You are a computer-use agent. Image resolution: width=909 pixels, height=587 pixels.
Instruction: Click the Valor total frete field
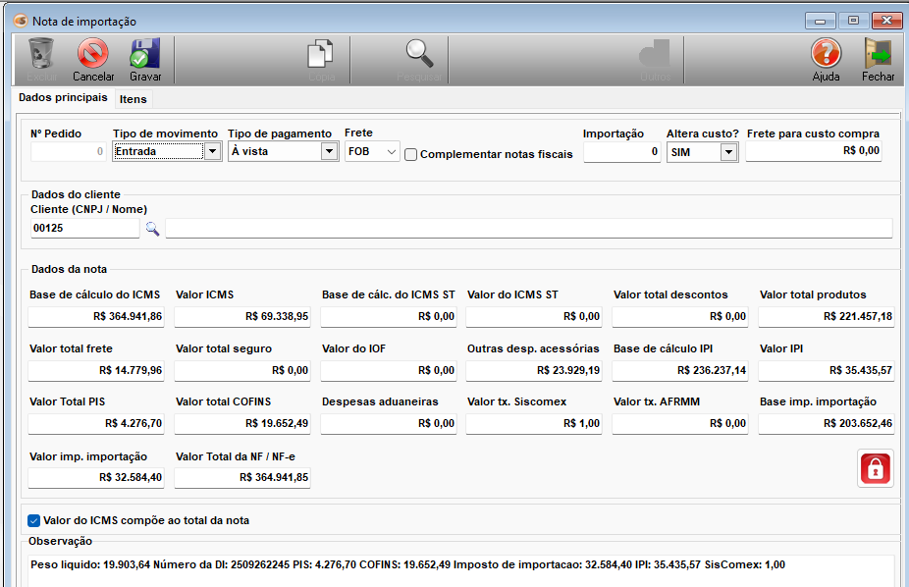pos(96,370)
